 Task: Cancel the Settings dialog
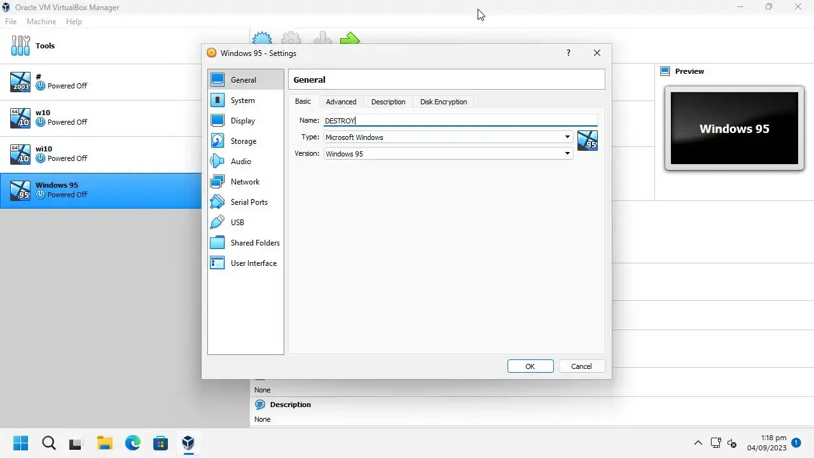tap(581, 366)
